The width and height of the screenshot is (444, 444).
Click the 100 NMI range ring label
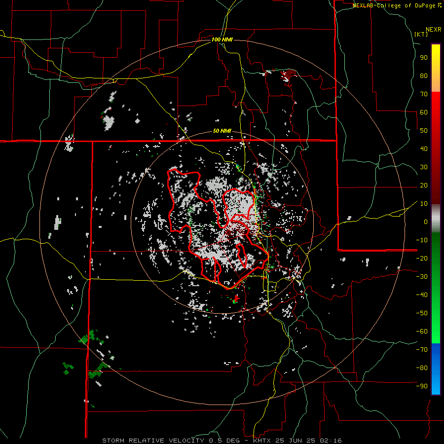click(222, 39)
